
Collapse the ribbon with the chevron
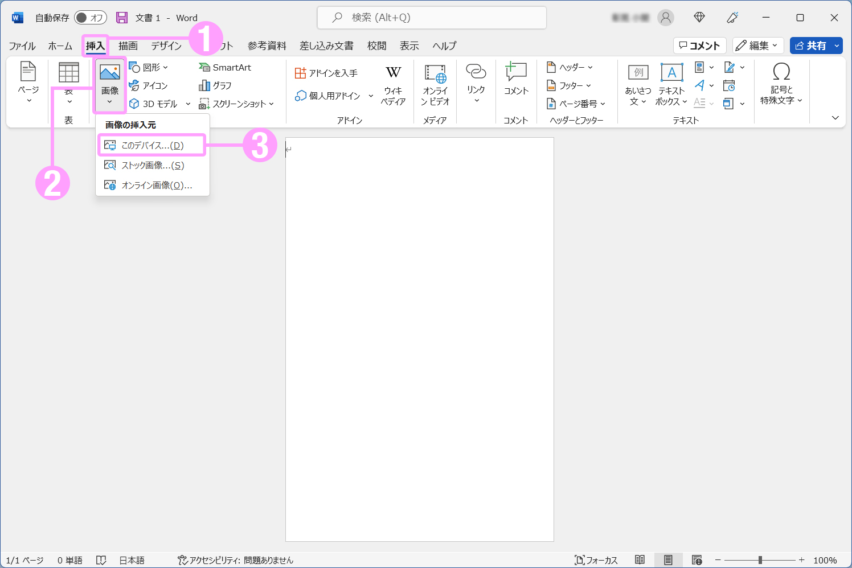point(835,118)
